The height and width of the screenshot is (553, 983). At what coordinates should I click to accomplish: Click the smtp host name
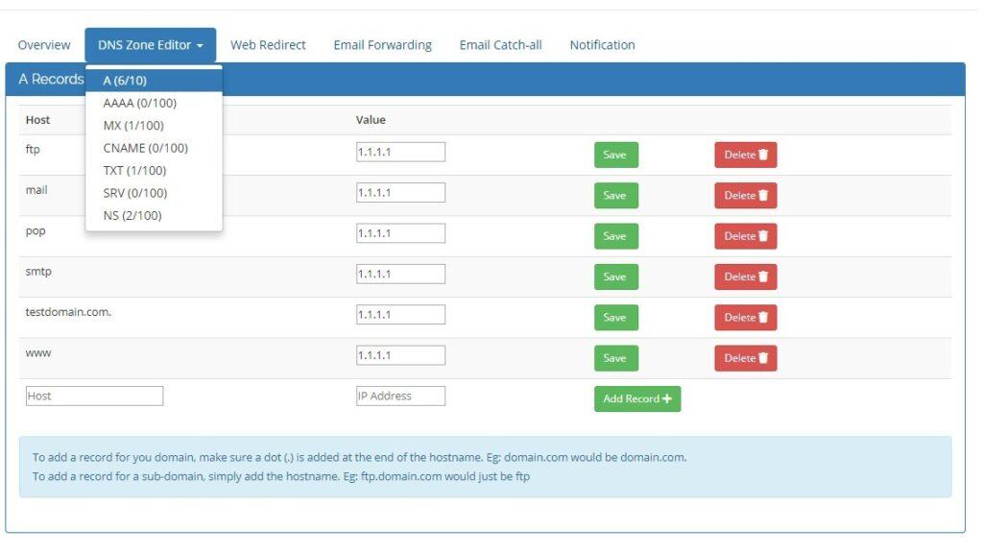pos(38,272)
